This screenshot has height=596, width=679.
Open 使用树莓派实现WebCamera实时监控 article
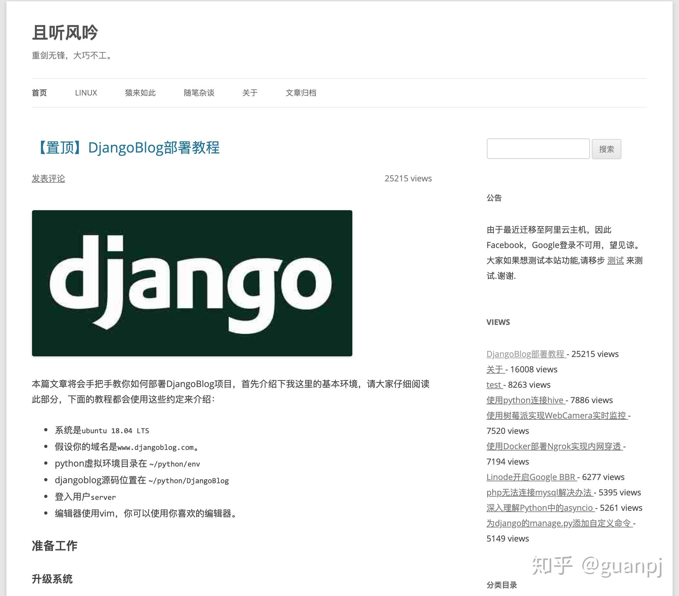point(556,415)
